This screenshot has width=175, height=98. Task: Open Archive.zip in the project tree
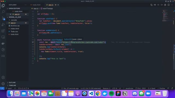point(15,26)
